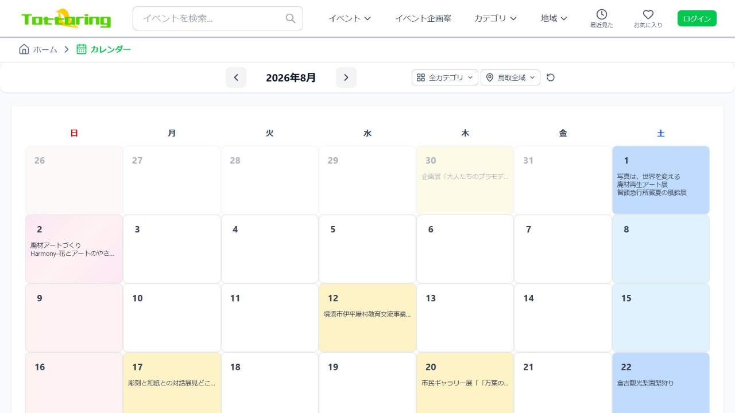This screenshot has height=413, width=735.
Task: Select the August 5 day cell
Action: (367, 249)
